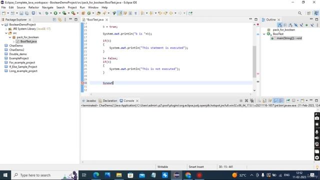Click the Open Type toolbar icon
The width and height of the screenshot is (320, 180).
pyautogui.click(x=98, y=13)
